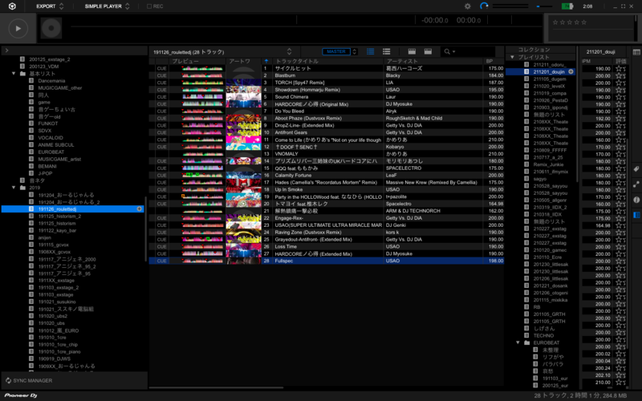The width and height of the screenshot is (642, 401).
Task: Select the コレクション entry in right tree
Action: click(x=534, y=50)
